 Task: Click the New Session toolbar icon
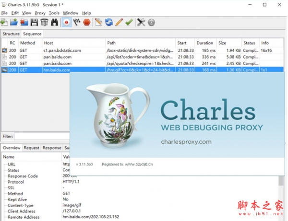(x=4, y=23)
